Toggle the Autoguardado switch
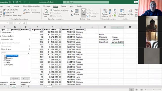Image resolution: width=162 pixels, height=91 pixels. pos(11,2)
